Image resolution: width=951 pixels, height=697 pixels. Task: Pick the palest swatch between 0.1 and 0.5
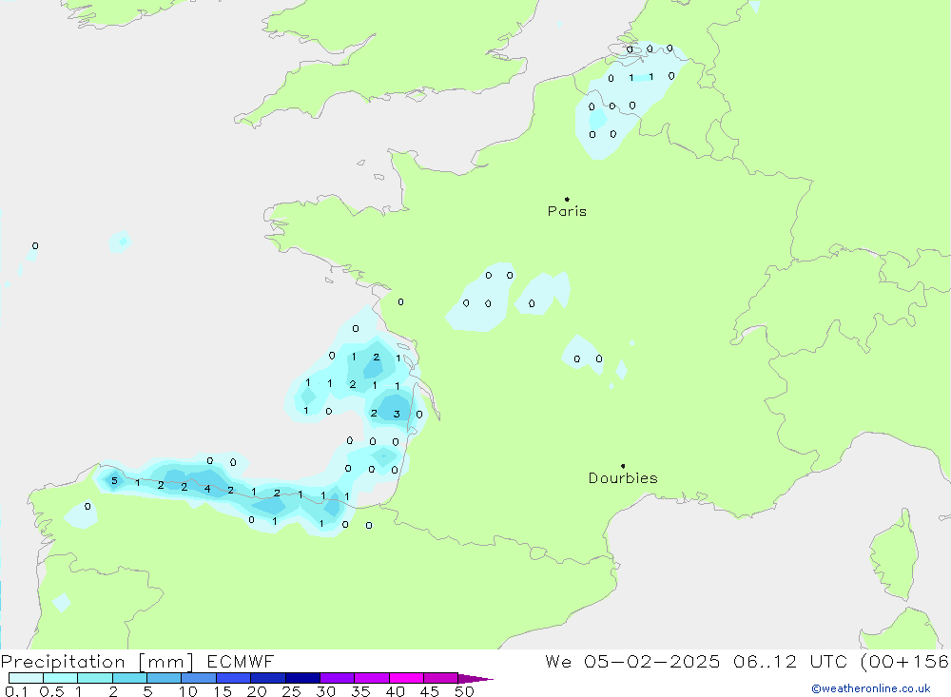[26, 679]
